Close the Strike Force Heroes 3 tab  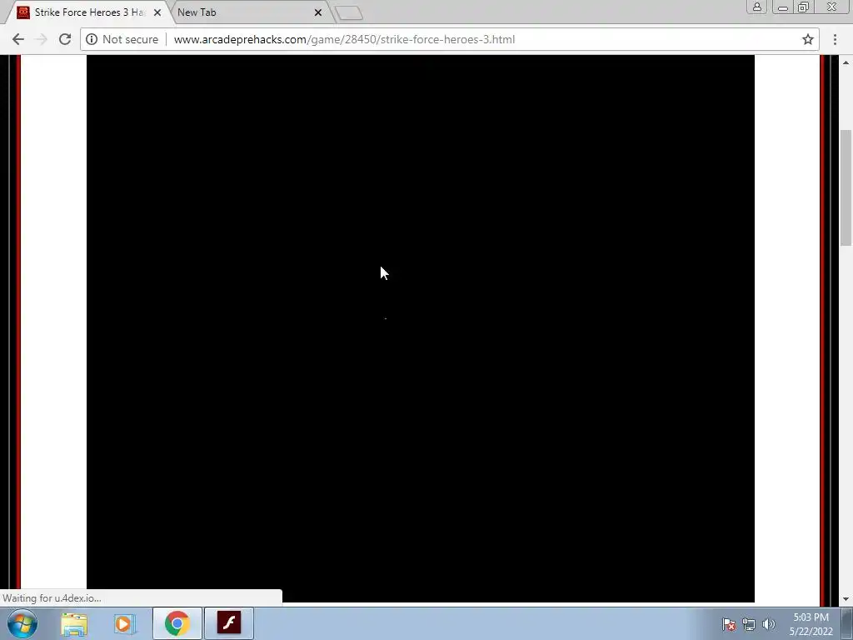(157, 12)
